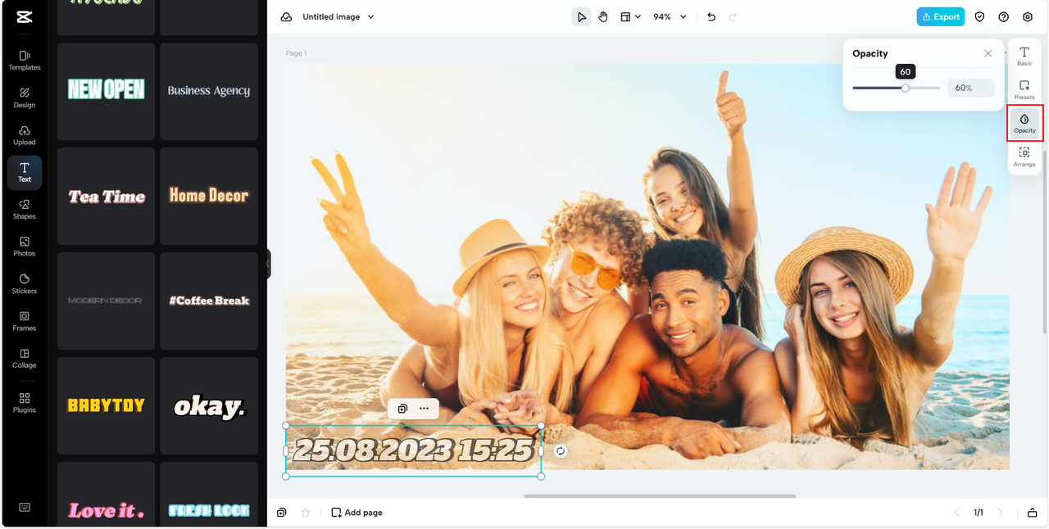Screen dimensions: 1049x529
Task: Select the 25.08.2023 15:25 text box
Action: click(x=413, y=450)
